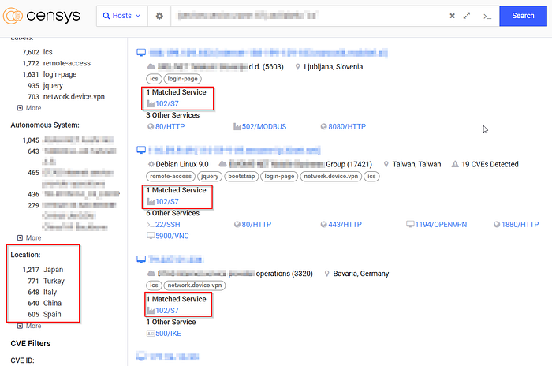Image resolution: width=552 pixels, height=366 pixels.
Task: Expand the search box with arrows icon
Action: coord(467,16)
